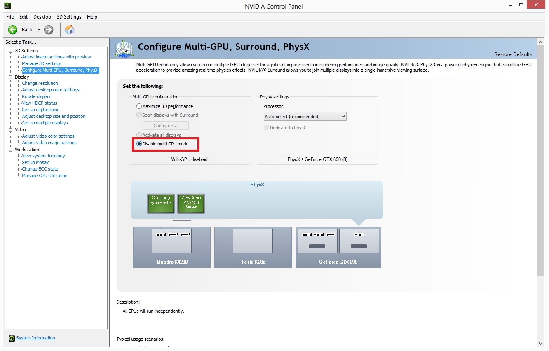Image resolution: width=549 pixels, height=351 pixels.
Task: Open the PhysX Processor dropdown
Action: (305, 117)
